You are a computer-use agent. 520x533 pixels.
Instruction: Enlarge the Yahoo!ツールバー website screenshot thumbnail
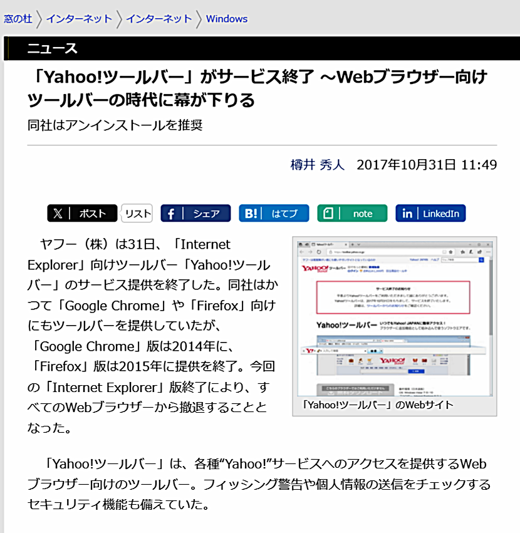pyautogui.click(x=395, y=319)
